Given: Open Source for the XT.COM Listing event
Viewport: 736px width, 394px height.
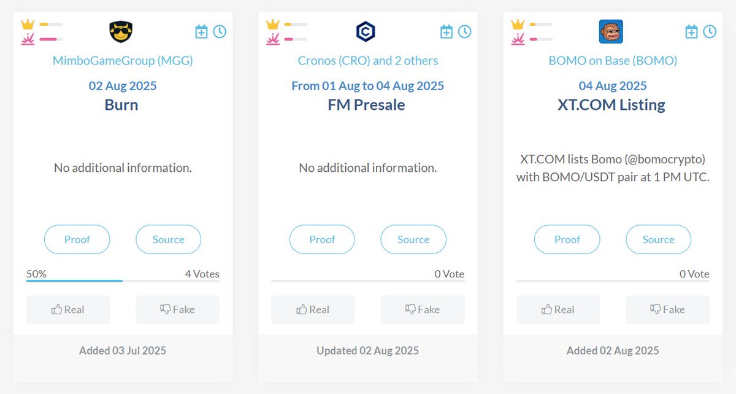Looking at the screenshot, I should coord(658,239).
